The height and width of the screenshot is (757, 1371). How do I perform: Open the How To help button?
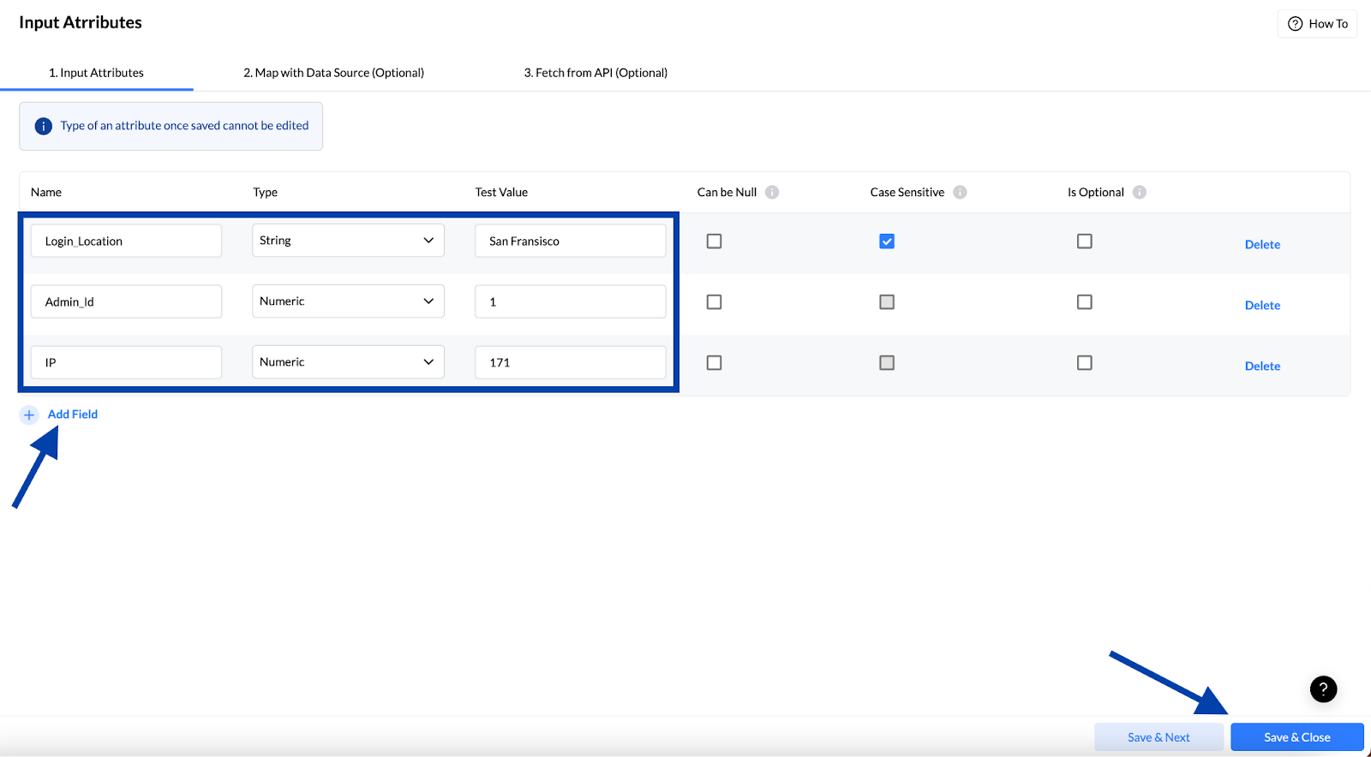(x=1317, y=24)
